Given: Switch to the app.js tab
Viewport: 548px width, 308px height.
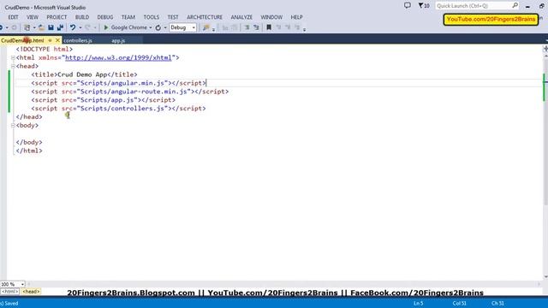Looking at the screenshot, I should point(118,40).
